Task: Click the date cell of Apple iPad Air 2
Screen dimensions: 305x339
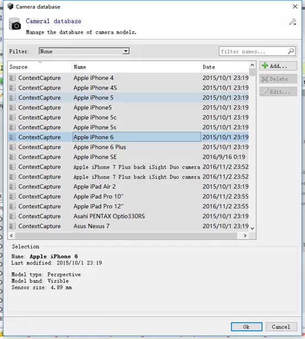Action: [x=225, y=187]
